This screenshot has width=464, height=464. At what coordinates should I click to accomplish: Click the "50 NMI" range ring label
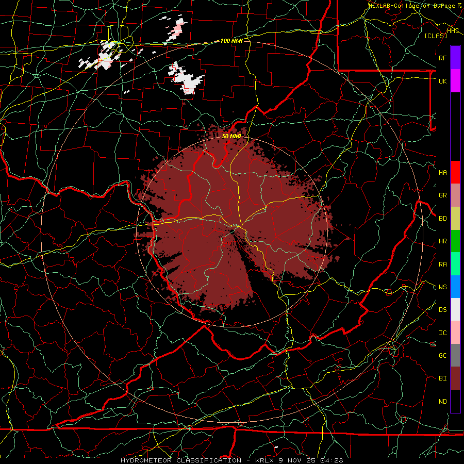click(231, 136)
